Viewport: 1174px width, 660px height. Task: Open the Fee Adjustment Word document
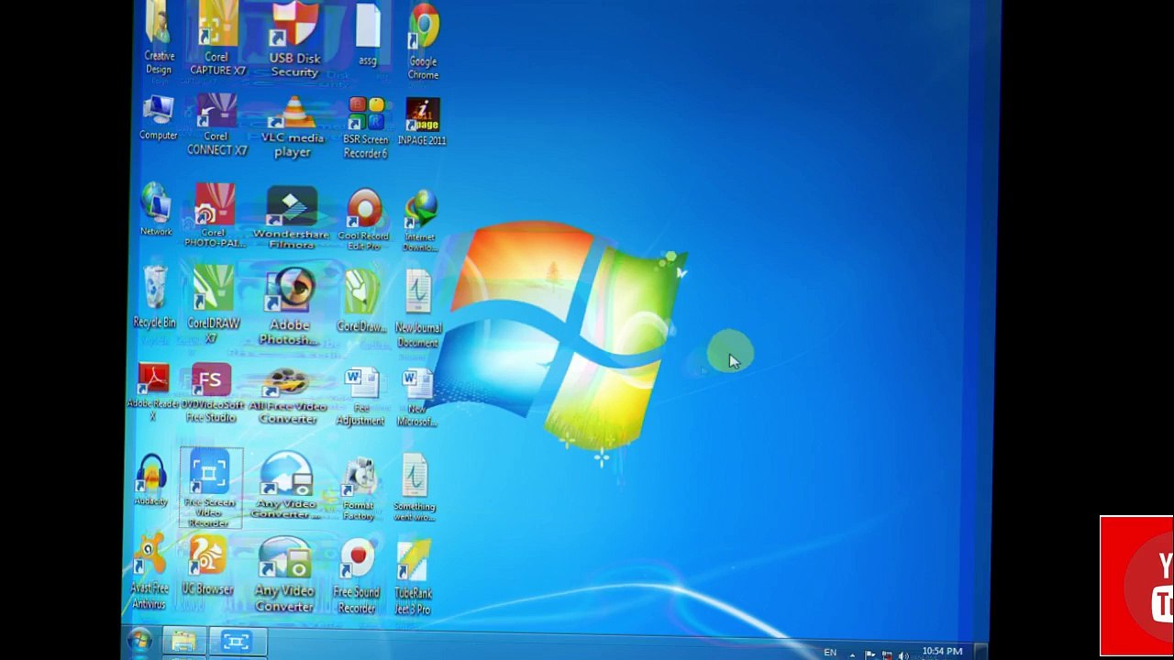point(360,398)
